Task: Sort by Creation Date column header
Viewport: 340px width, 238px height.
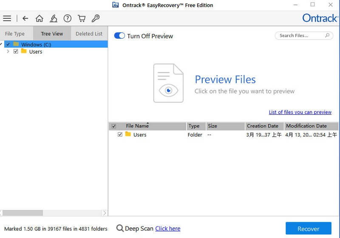Action: point(264,126)
